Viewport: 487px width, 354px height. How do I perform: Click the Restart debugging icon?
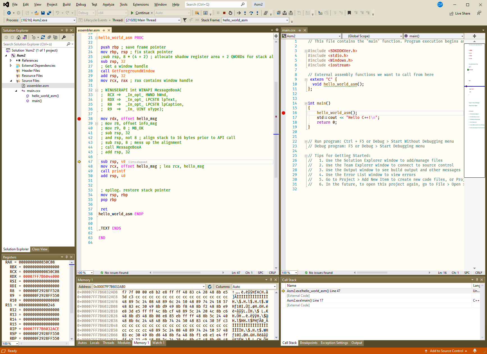click(x=230, y=13)
